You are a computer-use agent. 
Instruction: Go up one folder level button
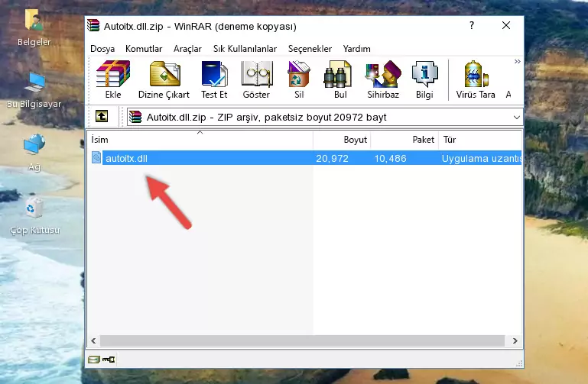pos(102,116)
